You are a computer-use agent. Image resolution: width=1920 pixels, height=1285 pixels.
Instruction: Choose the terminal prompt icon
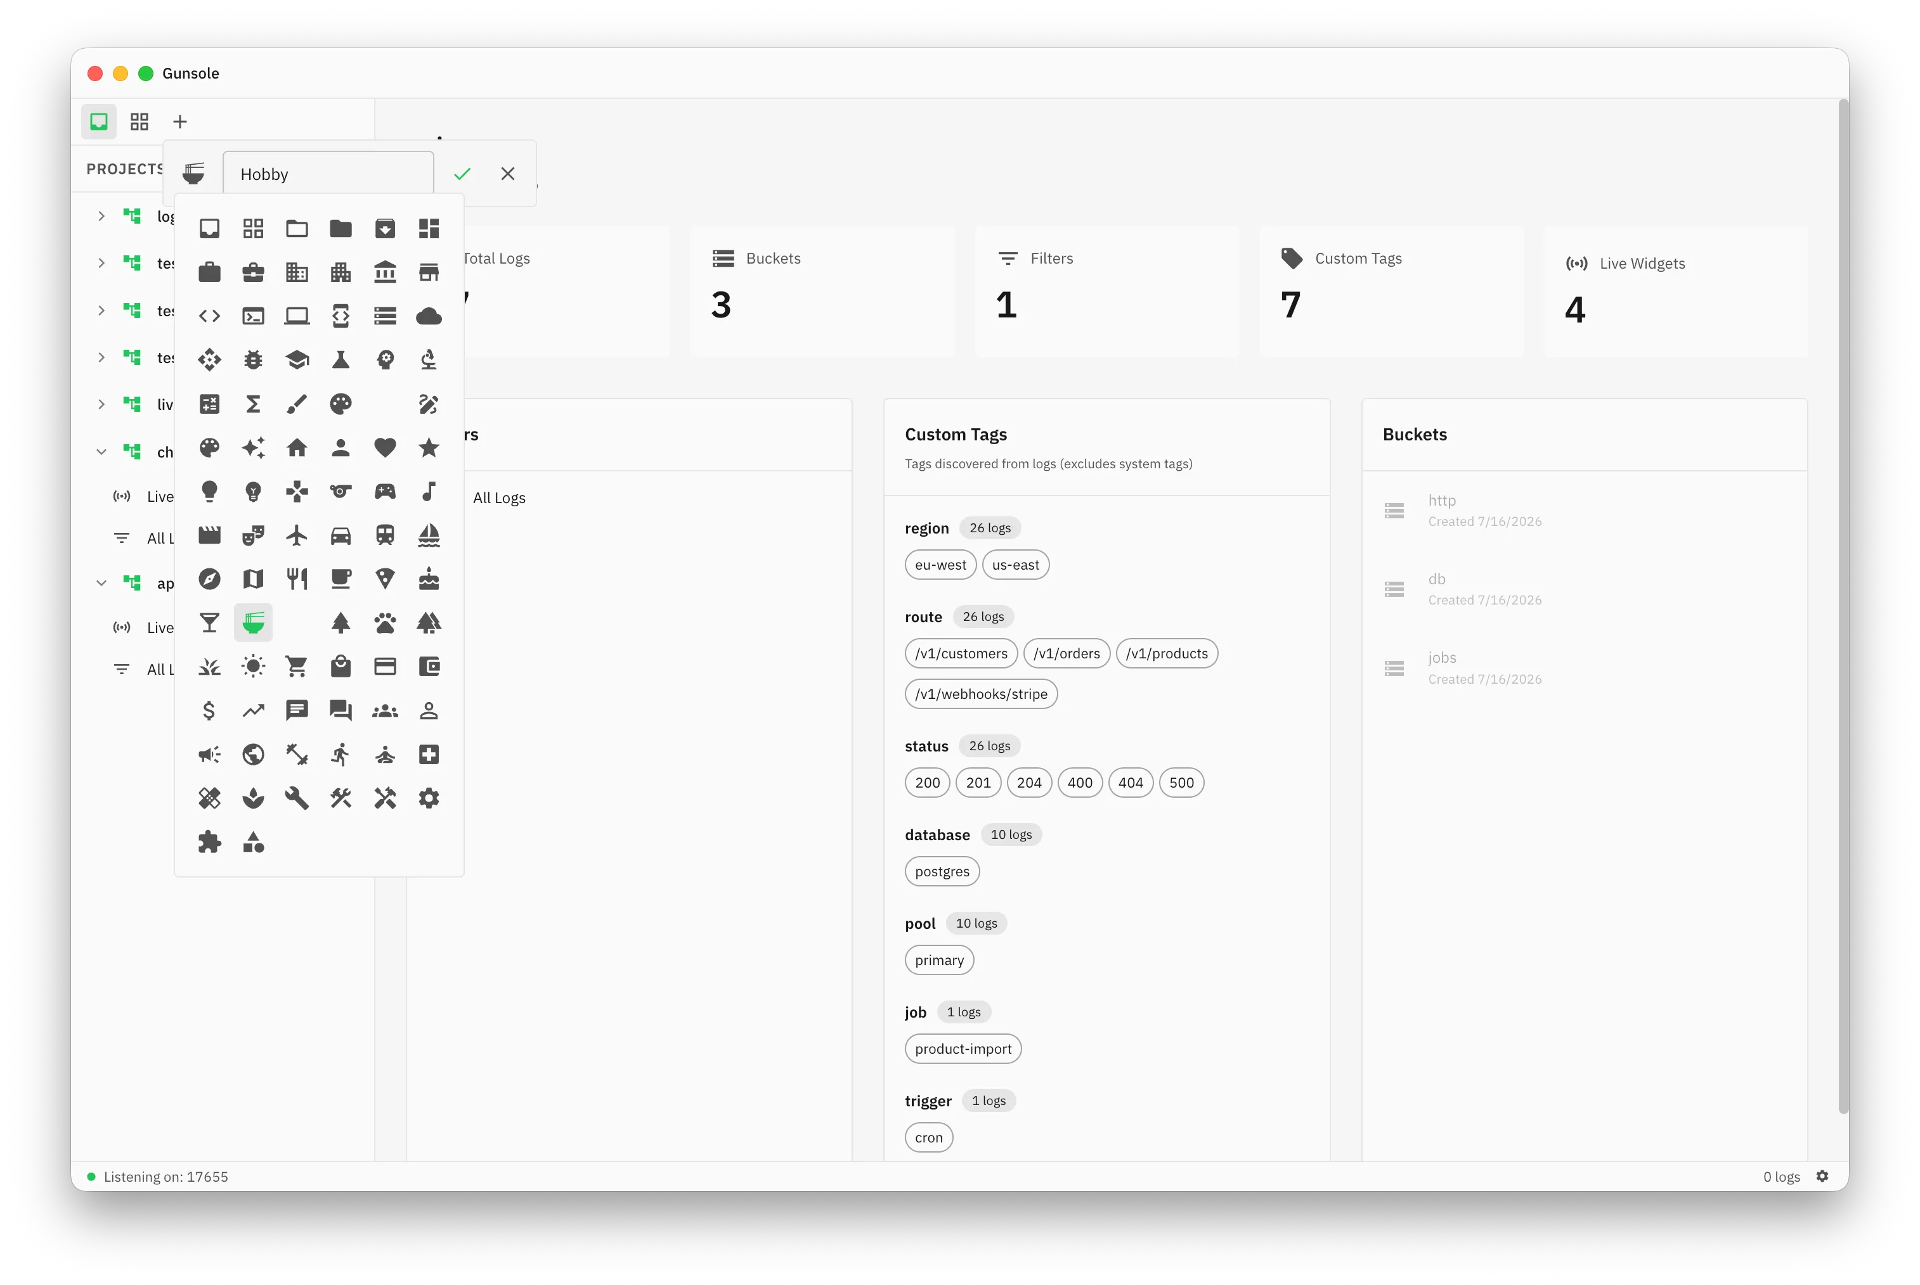[254, 316]
